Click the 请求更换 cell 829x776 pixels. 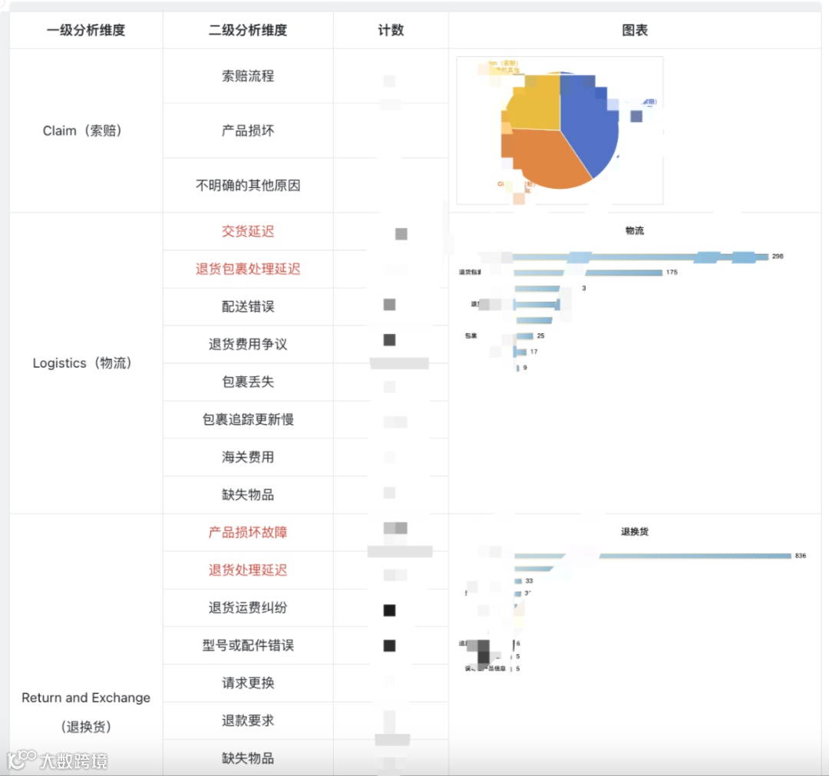[x=248, y=683]
